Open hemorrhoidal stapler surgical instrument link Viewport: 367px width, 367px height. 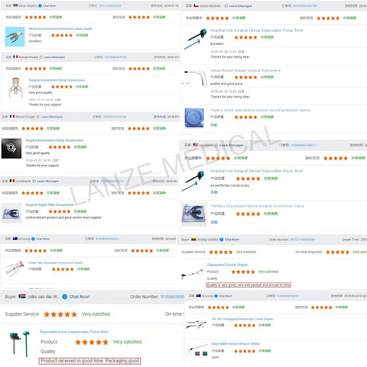[x=245, y=70]
